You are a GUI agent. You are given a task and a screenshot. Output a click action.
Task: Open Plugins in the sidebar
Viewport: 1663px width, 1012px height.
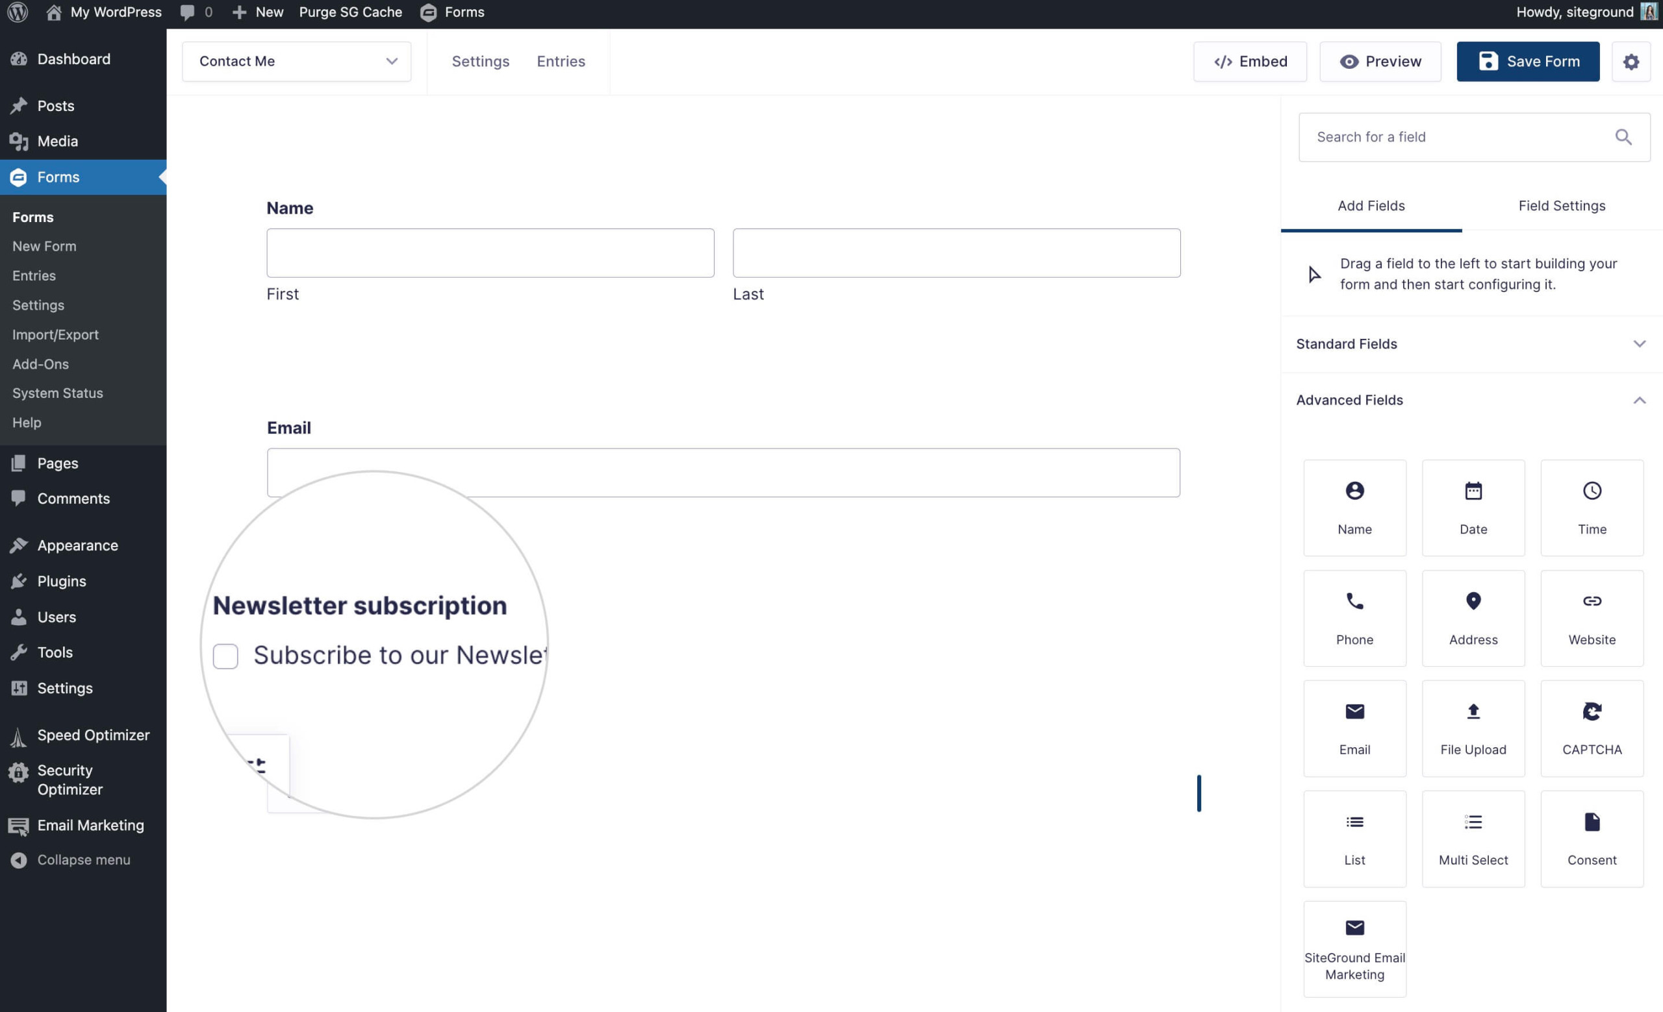tap(83, 581)
